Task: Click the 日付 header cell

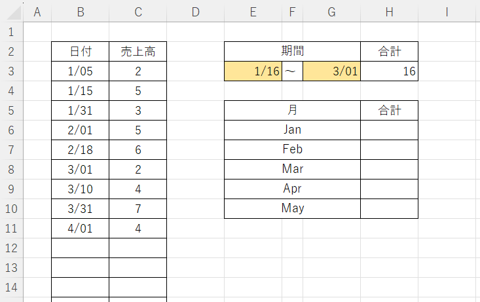Action: [80, 52]
